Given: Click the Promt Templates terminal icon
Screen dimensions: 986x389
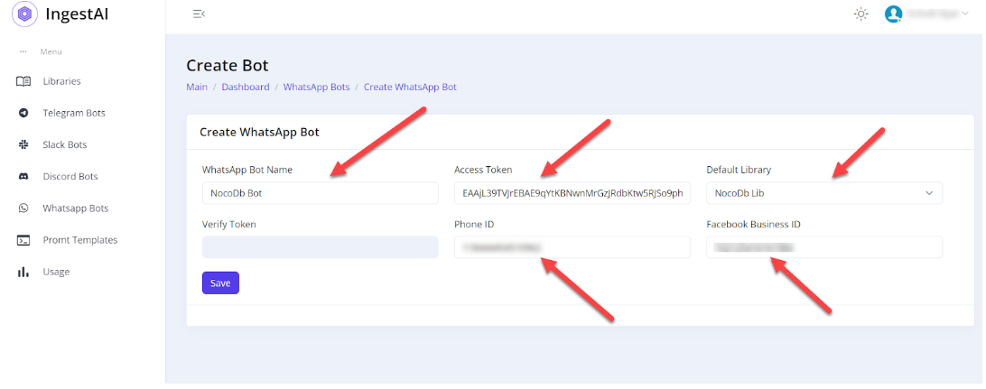Looking at the screenshot, I should (x=23, y=240).
